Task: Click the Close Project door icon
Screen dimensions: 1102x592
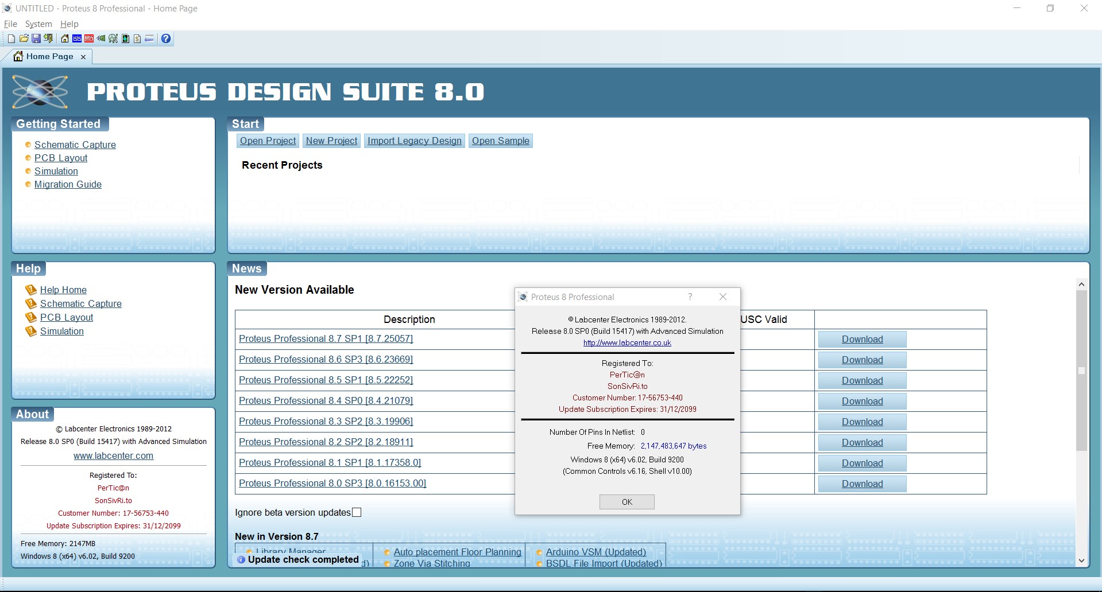Action: click(48, 38)
